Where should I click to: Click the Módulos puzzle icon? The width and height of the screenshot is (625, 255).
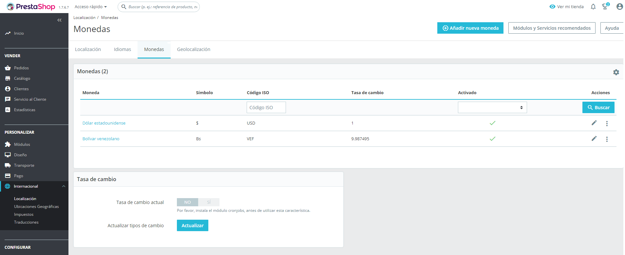click(8, 144)
